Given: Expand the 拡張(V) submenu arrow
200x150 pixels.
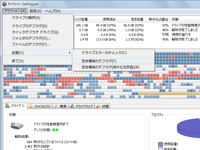Looking at the screenshot, I should (69, 53).
